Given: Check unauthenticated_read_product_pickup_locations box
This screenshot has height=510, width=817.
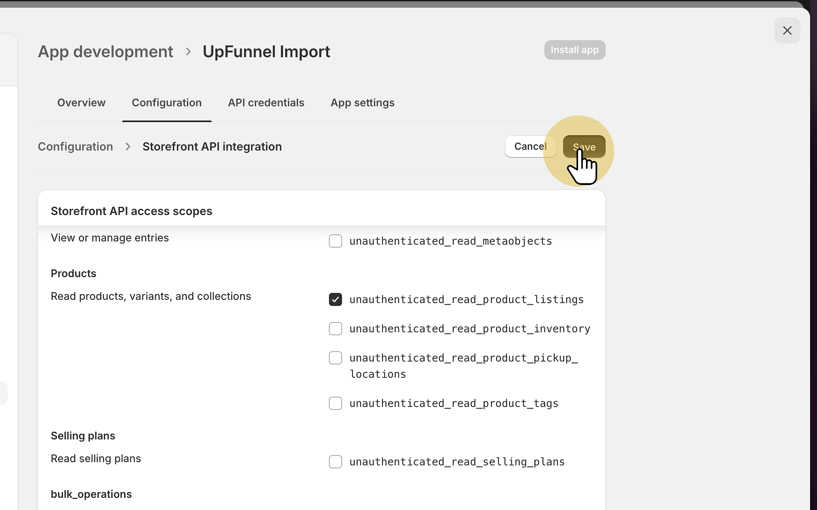Looking at the screenshot, I should (335, 358).
